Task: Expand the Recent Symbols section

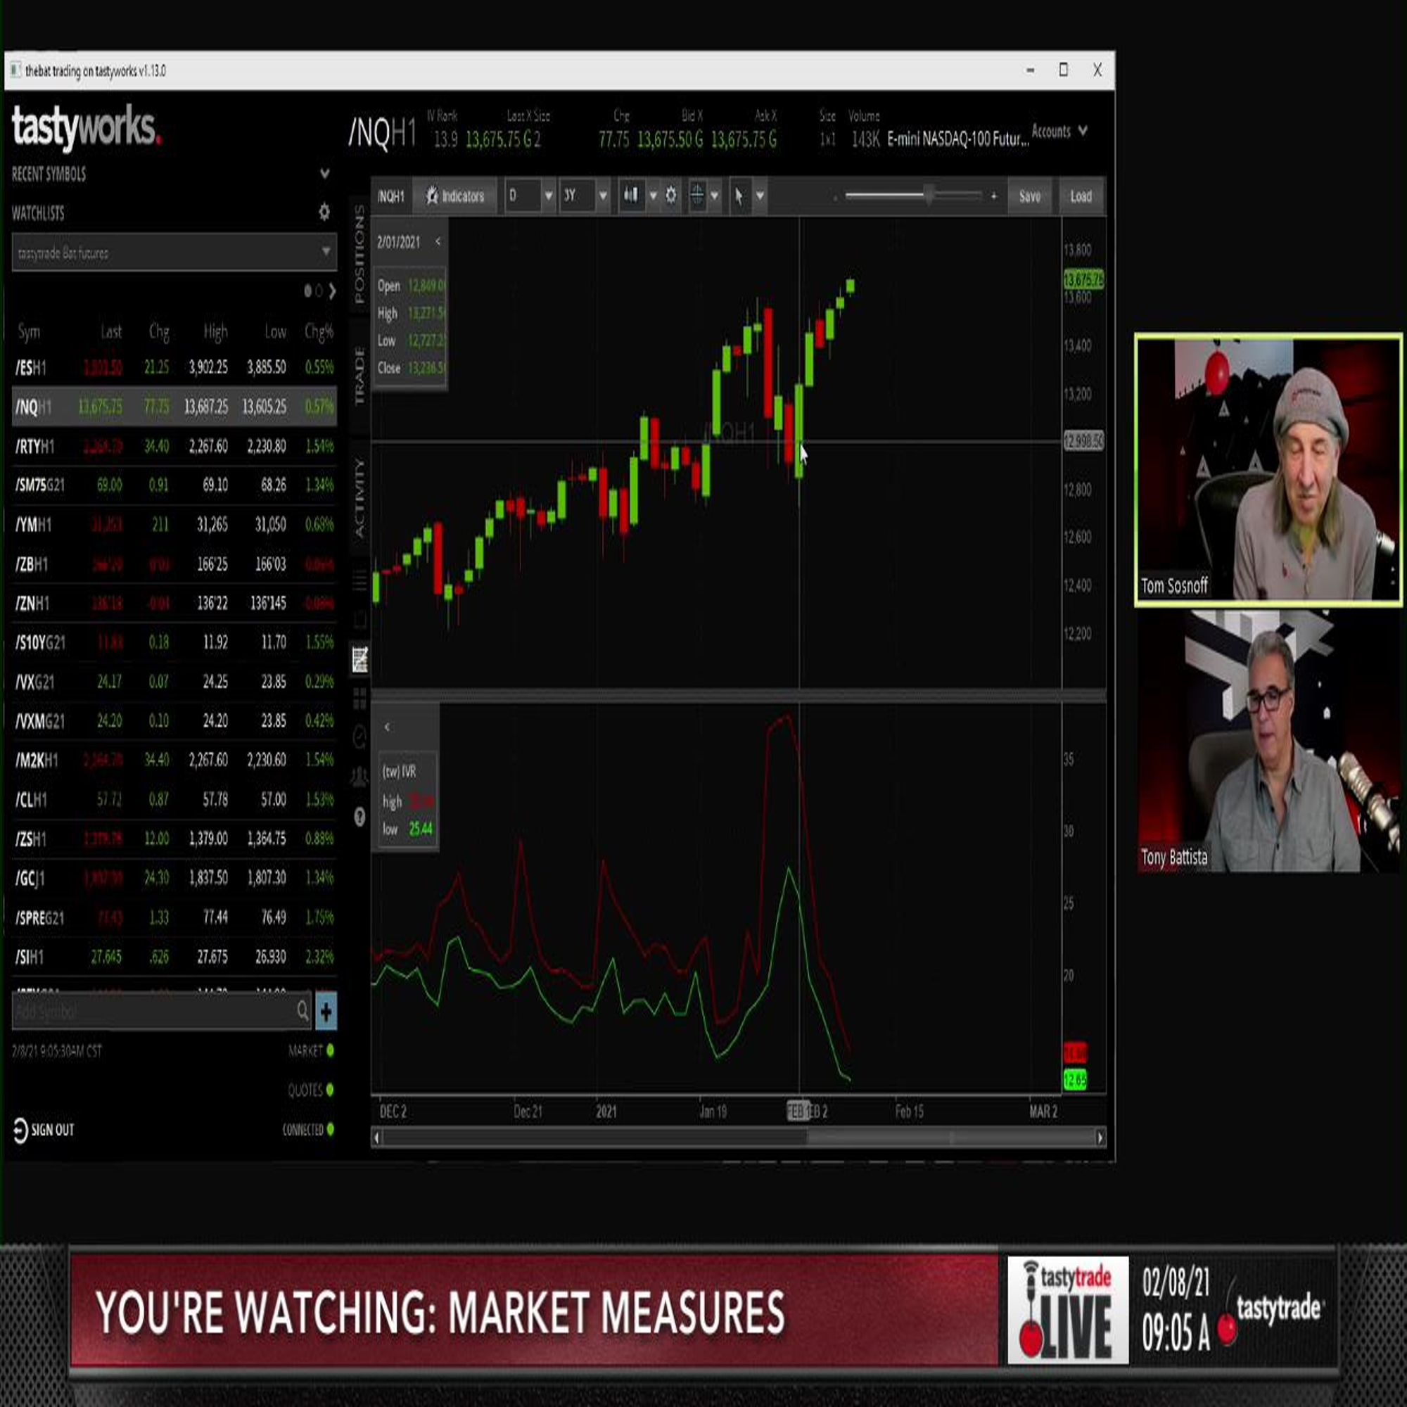Action: 324,173
